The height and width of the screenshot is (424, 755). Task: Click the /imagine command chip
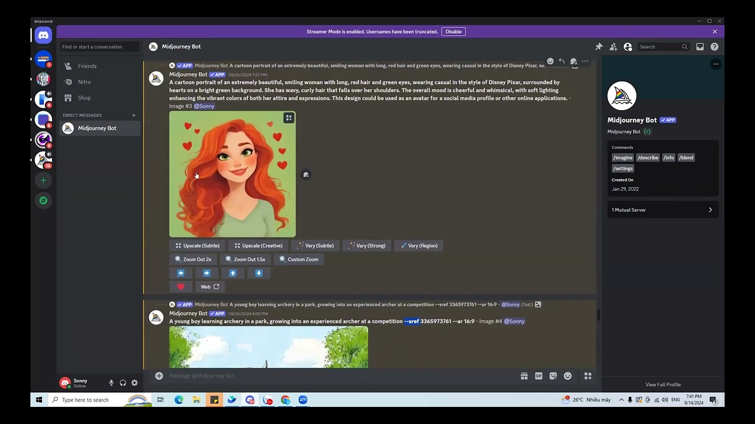point(622,157)
